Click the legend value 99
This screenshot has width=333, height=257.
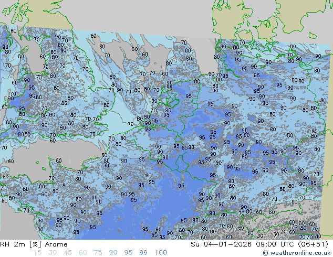143,253
